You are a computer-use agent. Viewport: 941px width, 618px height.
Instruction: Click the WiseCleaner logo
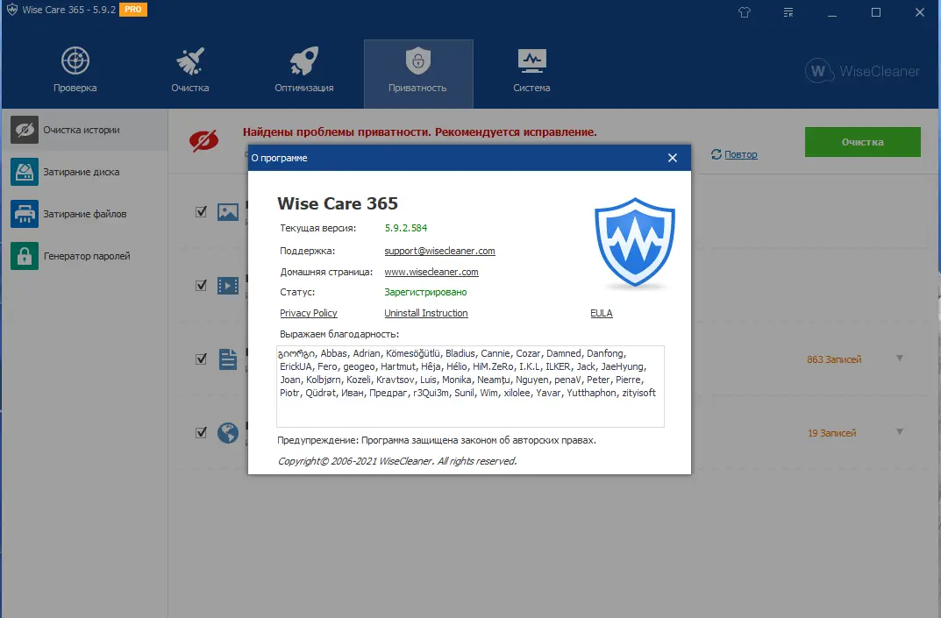pyautogui.click(x=862, y=71)
